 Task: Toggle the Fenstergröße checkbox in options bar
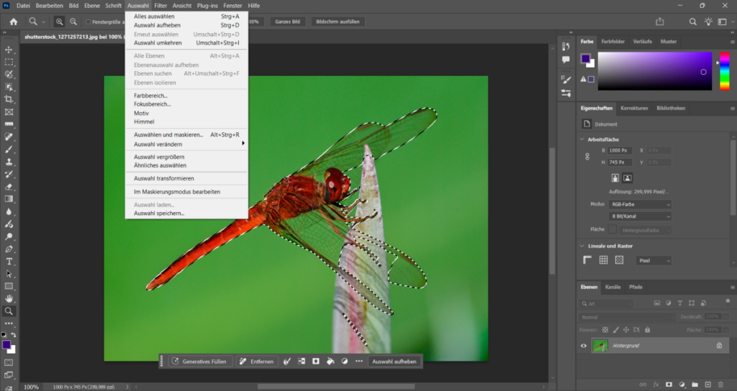[x=88, y=22]
